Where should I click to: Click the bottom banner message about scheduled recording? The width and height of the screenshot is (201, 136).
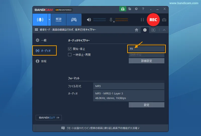pyautogui.click(x=103, y=128)
